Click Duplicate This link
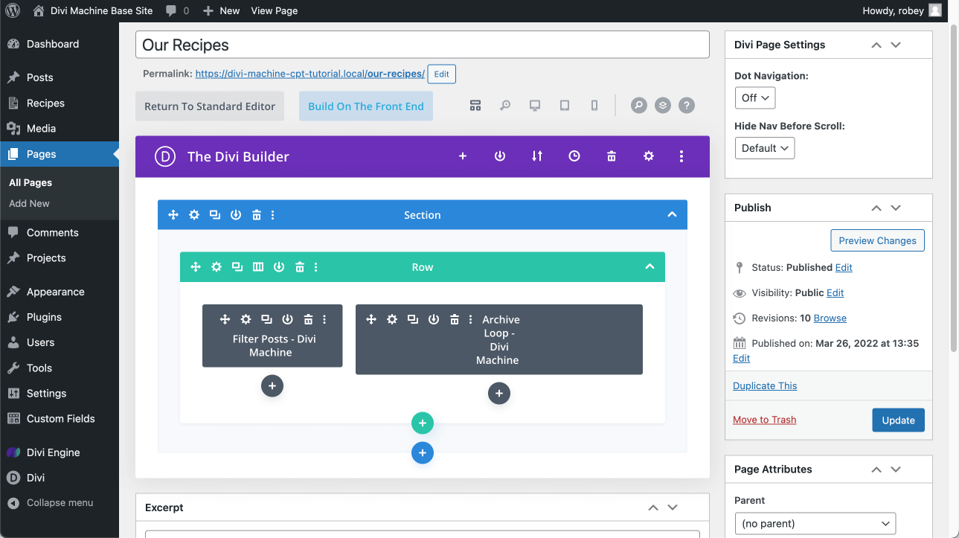Screen dimensions: 959x538 [765, 385]
